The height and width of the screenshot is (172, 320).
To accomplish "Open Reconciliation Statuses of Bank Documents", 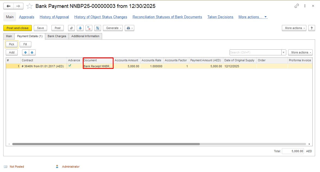I will [167, 17].
